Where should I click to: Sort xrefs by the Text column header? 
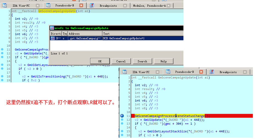pyautogui.click(x=143, y=34)
